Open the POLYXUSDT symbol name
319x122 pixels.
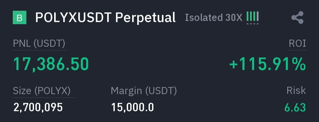pos(73,18)
